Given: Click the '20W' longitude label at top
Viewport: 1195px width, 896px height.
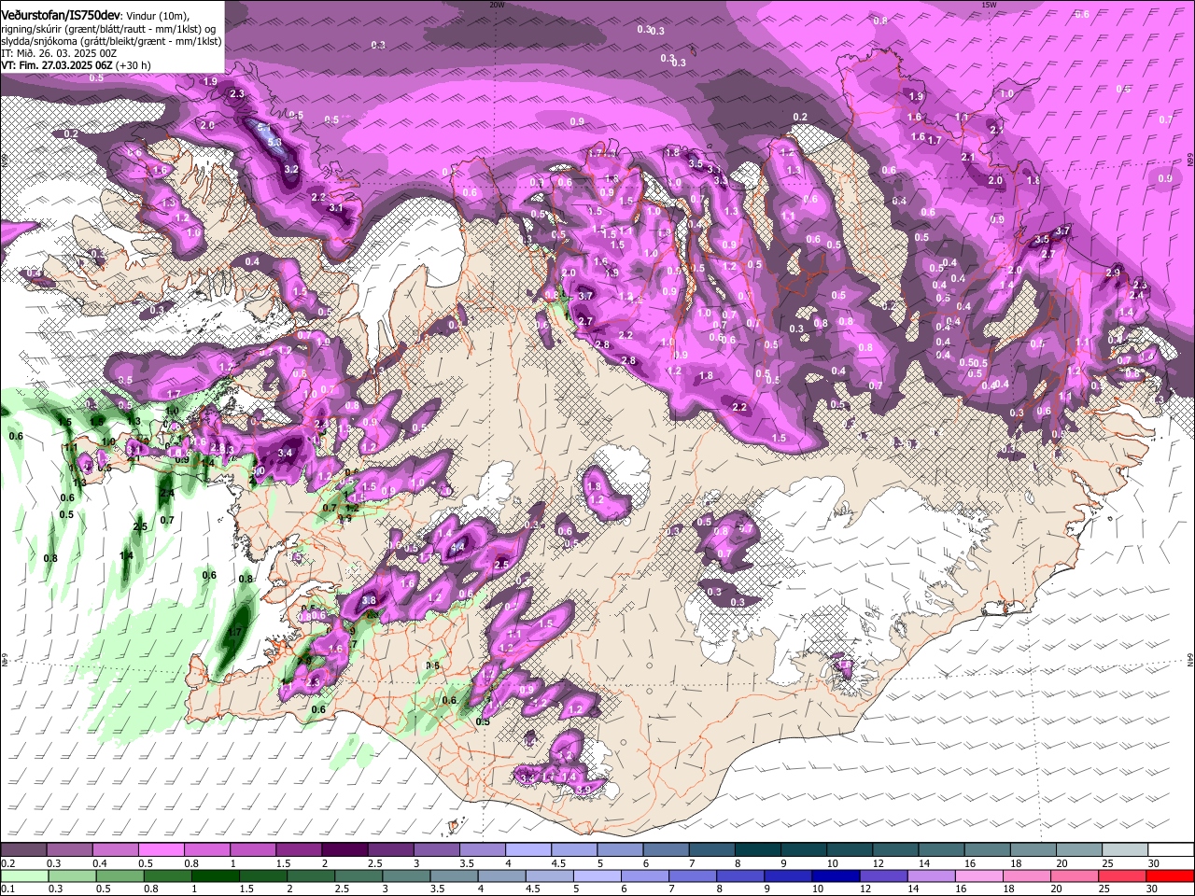Looking at the screenshot, I should 497,5.
